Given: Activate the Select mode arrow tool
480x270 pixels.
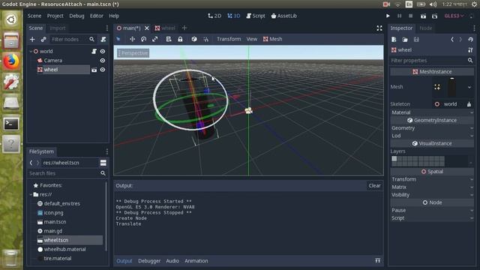Looking at the screenshot, I should pyautogui.click(x=118, y=39).
